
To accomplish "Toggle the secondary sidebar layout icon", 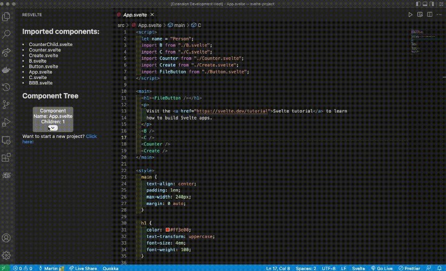I will click(432, 4).
